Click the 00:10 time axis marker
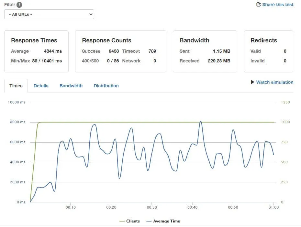Screen dimensions: 301x227 71,207
